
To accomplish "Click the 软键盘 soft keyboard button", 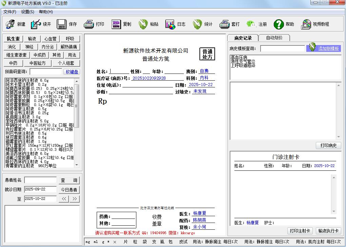I will tap(72, 72).
